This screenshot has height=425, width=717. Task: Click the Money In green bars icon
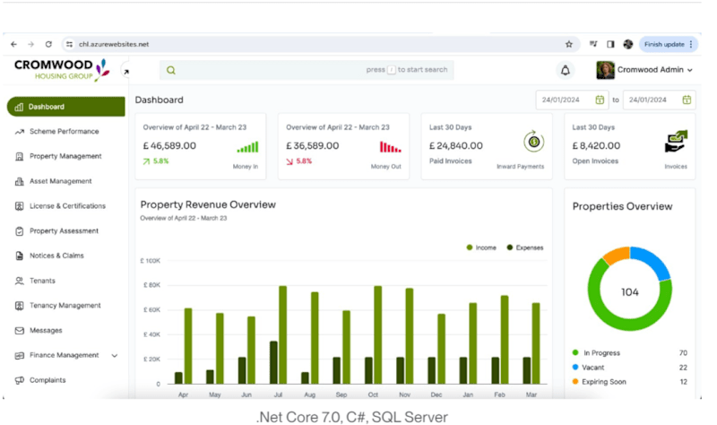tap(247, 147)
